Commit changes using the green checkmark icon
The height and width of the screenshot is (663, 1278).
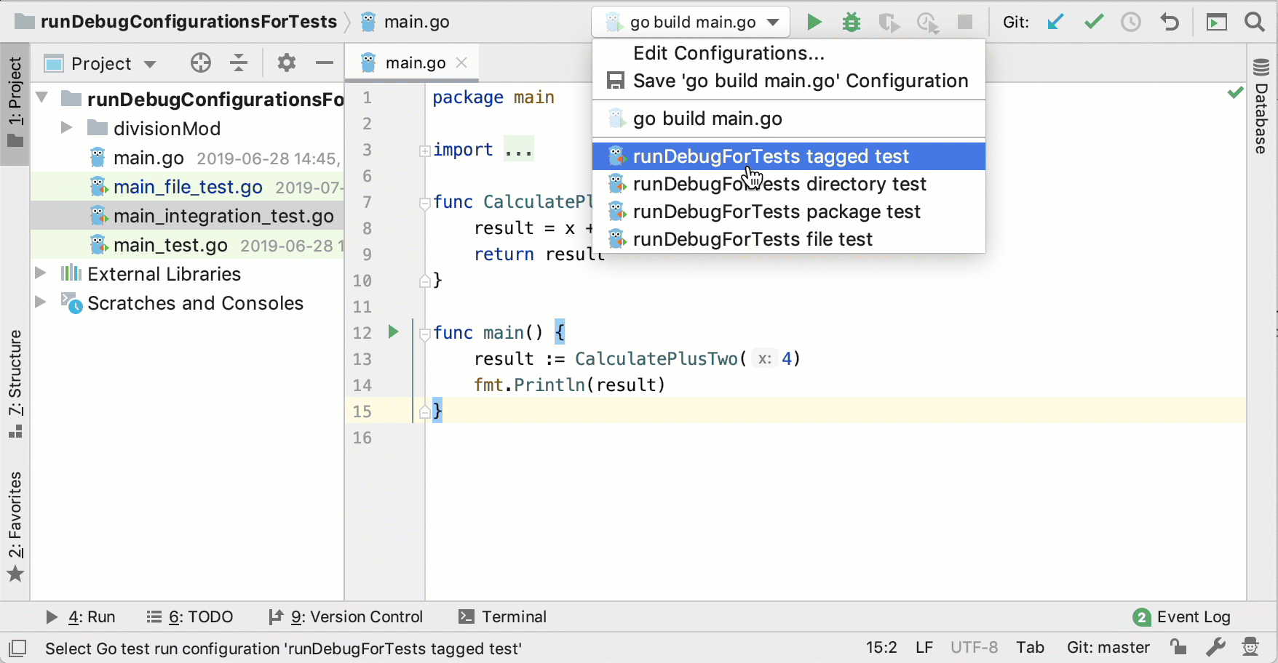[x=1094, y=22]
